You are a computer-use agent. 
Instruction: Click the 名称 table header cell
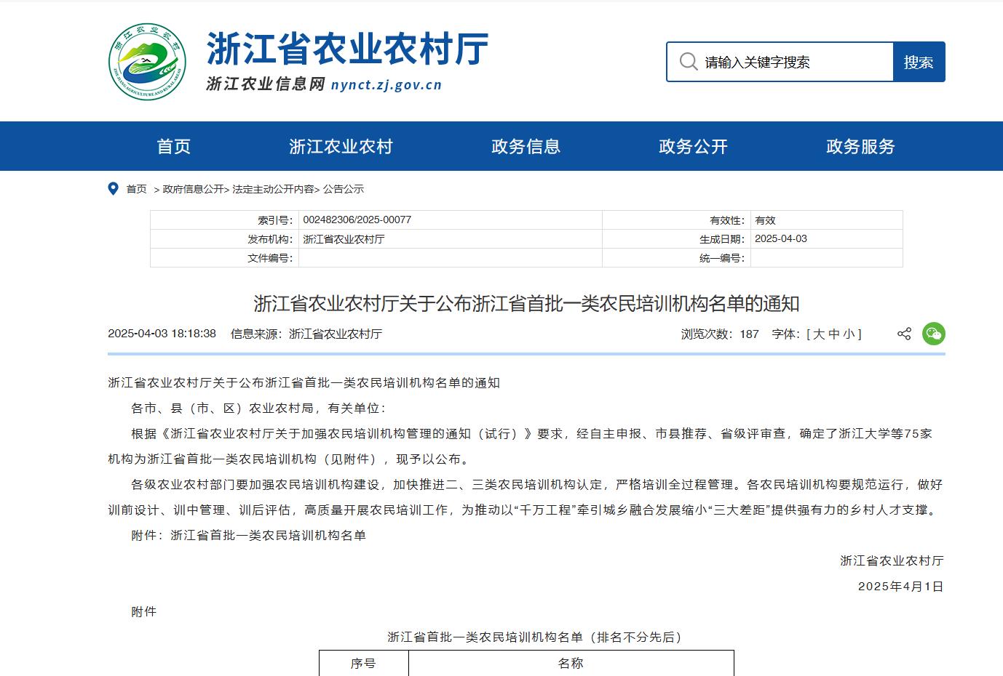click(571, 663)
